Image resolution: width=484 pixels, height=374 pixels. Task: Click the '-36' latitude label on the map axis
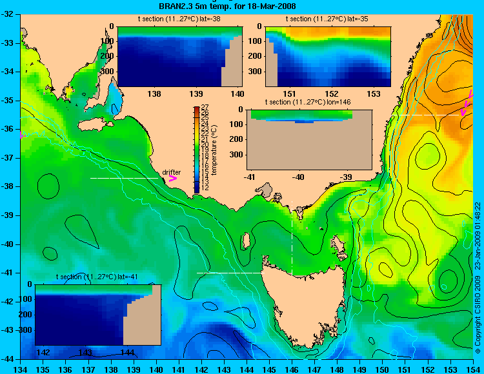coord(8,129)
